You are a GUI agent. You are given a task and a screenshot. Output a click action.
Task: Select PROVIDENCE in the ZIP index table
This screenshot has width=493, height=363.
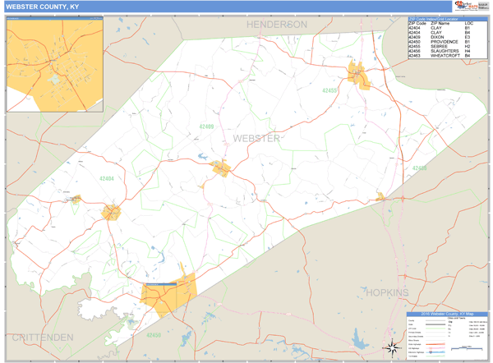(x=445, y=42)
